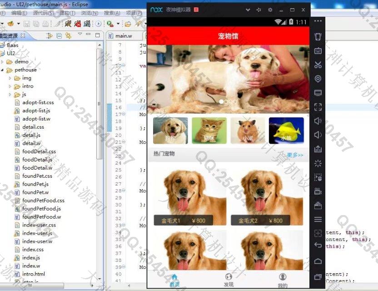Tap the 更多>> link in the pet app

pos(295,155)
